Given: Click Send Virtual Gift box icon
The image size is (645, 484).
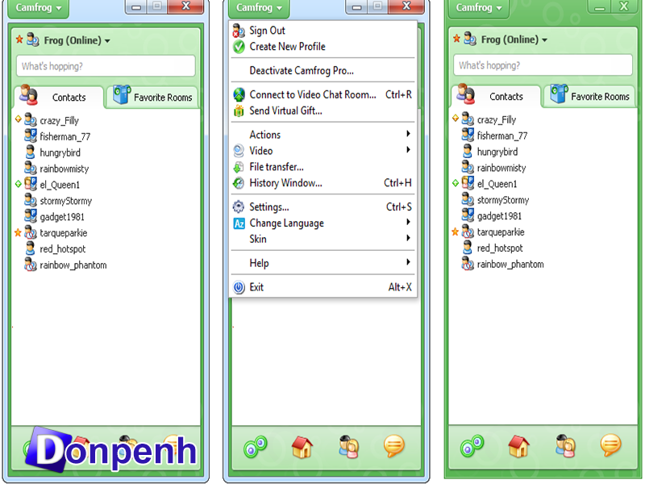Looking at the screenshot, I should coord(239,111).
